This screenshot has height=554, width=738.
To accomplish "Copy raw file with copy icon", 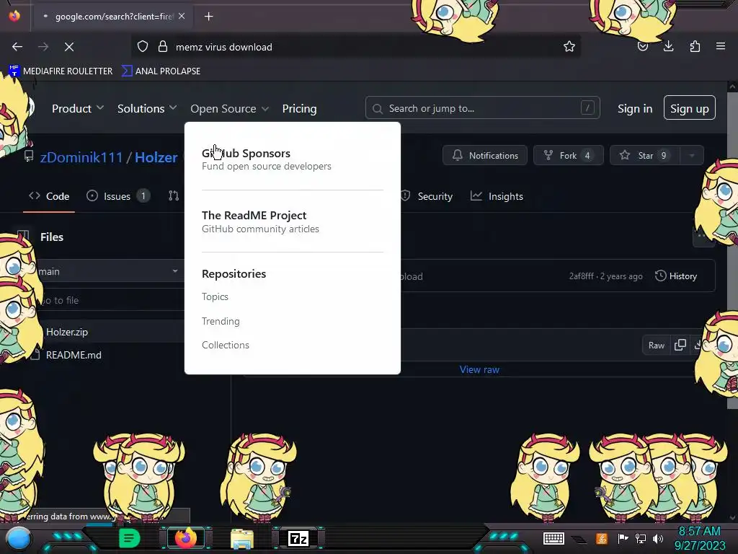I will click(680, 345).
